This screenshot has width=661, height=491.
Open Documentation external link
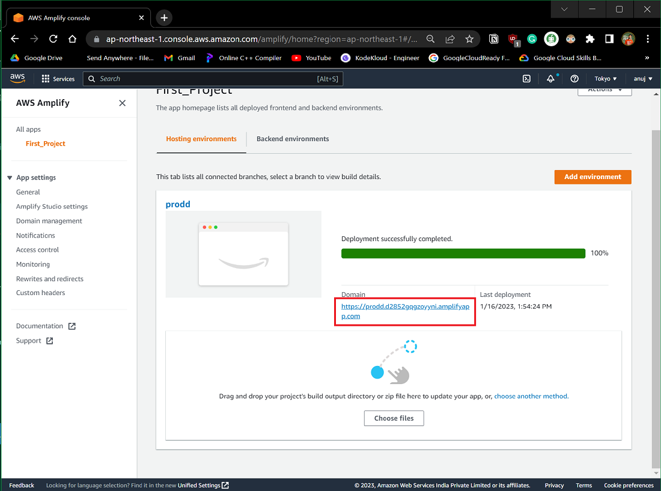46,326
